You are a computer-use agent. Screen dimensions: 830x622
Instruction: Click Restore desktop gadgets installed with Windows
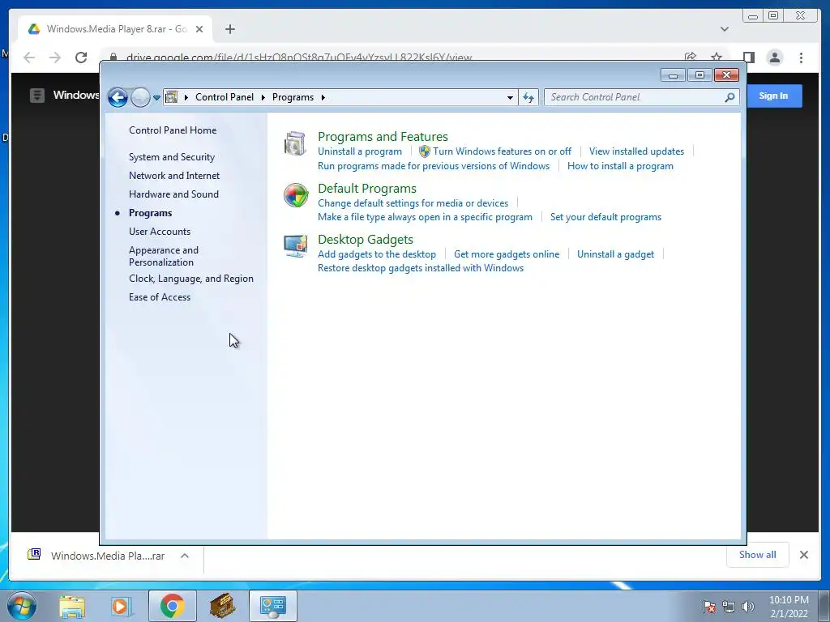pyautogui.click(x=421, y=268)
